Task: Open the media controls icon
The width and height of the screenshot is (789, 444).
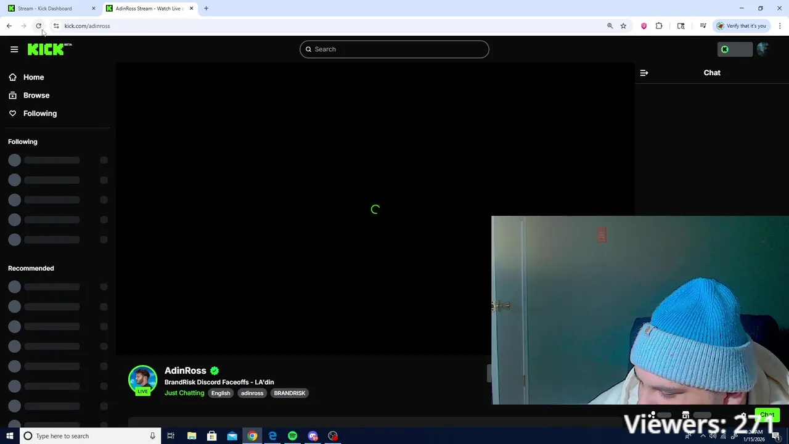Action: [703, 26]
